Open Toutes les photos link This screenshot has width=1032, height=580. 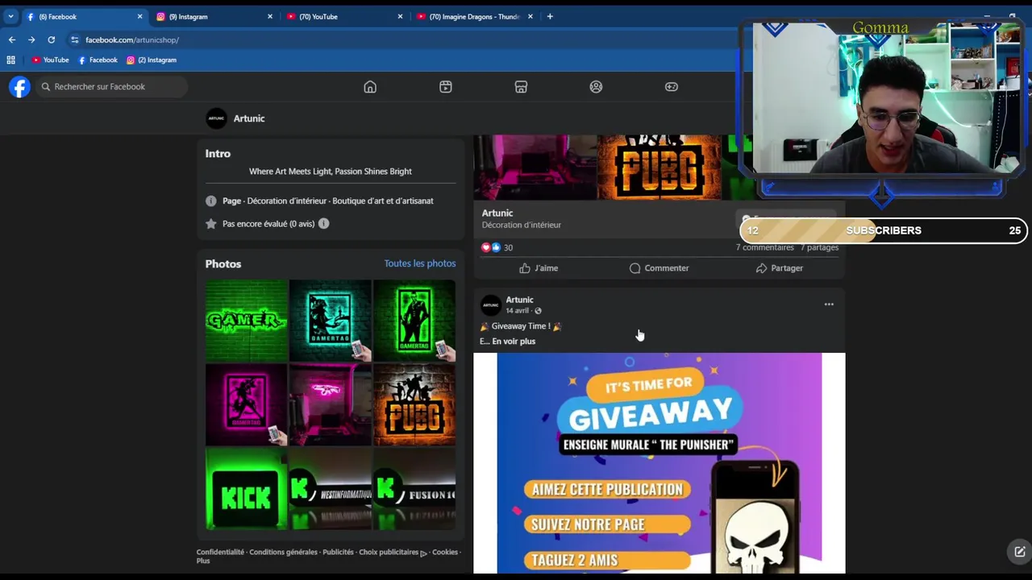(420, 263)
